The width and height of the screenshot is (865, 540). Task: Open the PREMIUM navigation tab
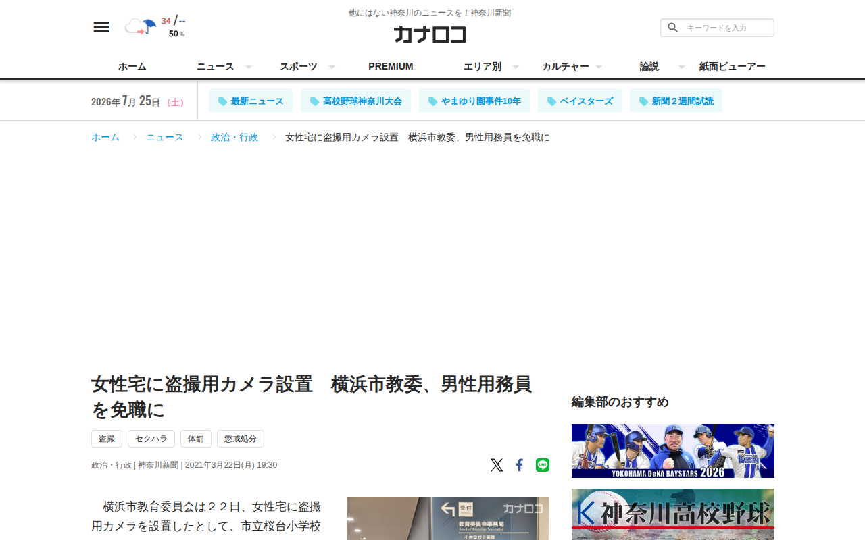pyautogui.click(x=391, y=66)
